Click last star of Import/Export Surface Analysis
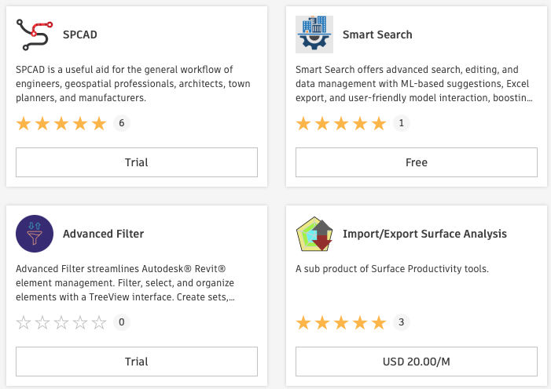Viewport: 551px width, 389px height. [379, 322]
